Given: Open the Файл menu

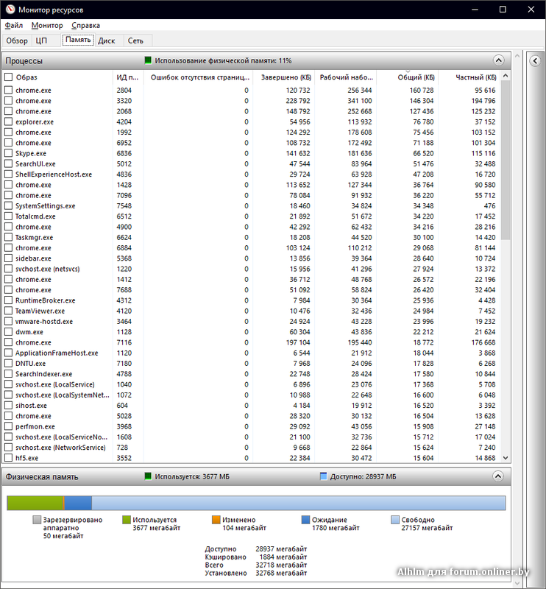Looking at the screenshot, I should coord(13,25).
